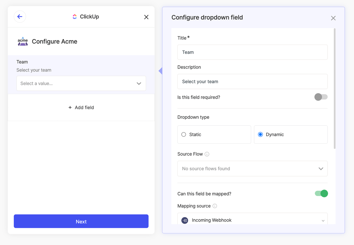
Task: Click the Incoming Webhook icon
Action: [x=185, y=220]
